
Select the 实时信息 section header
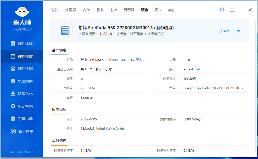coord(59,141)
